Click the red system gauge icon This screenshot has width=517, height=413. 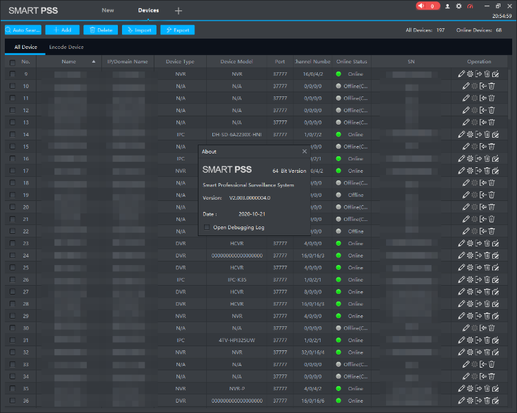coord(470,6)
